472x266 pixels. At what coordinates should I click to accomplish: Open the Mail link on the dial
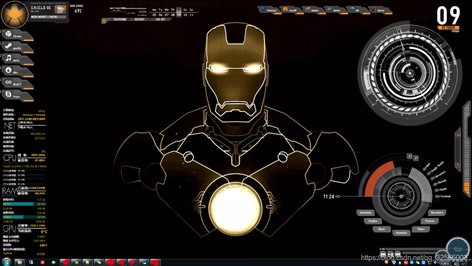tap(427, 167)
